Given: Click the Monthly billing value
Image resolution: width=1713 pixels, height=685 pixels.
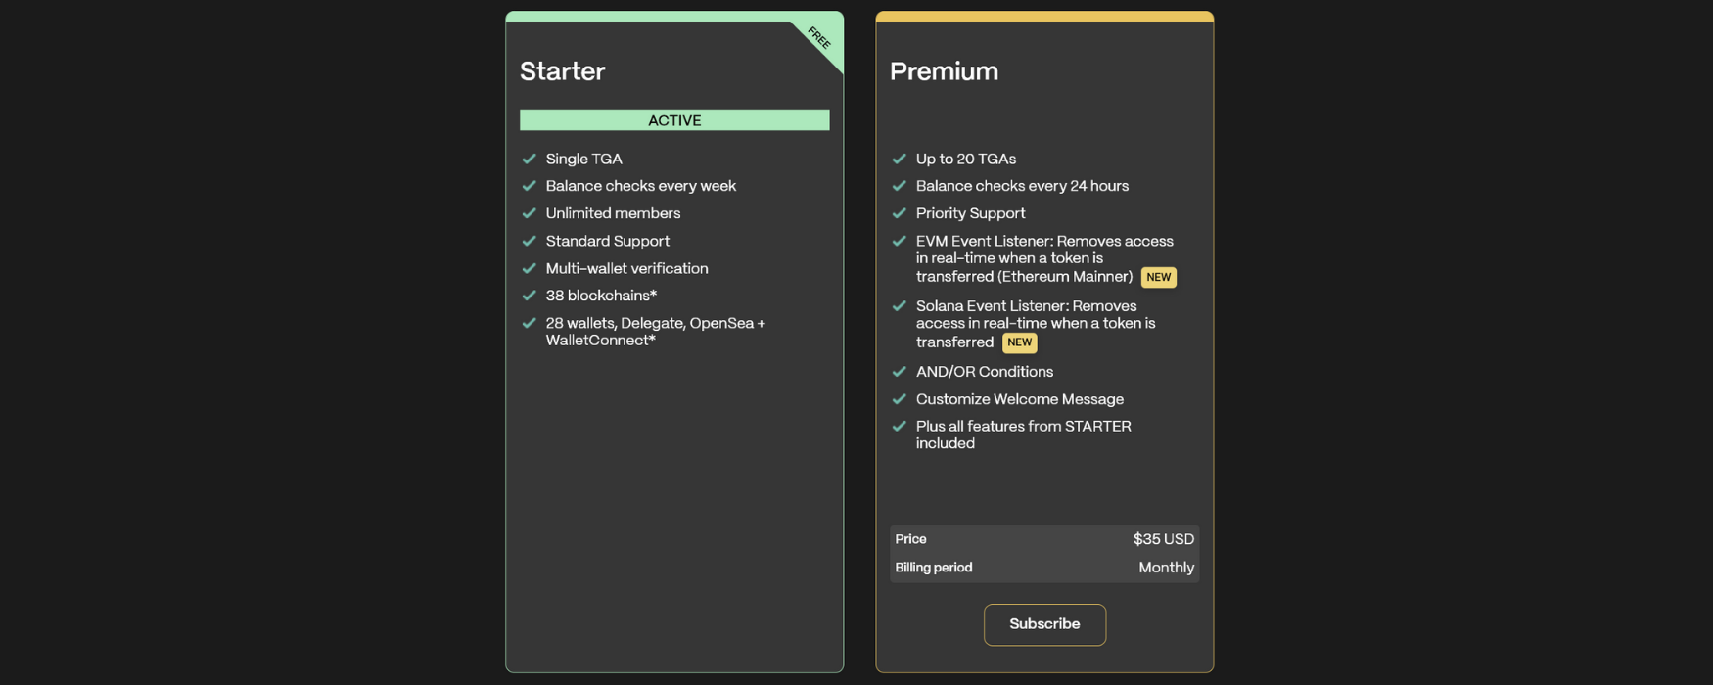Looking at the screenshot, I should (1167, 568).
